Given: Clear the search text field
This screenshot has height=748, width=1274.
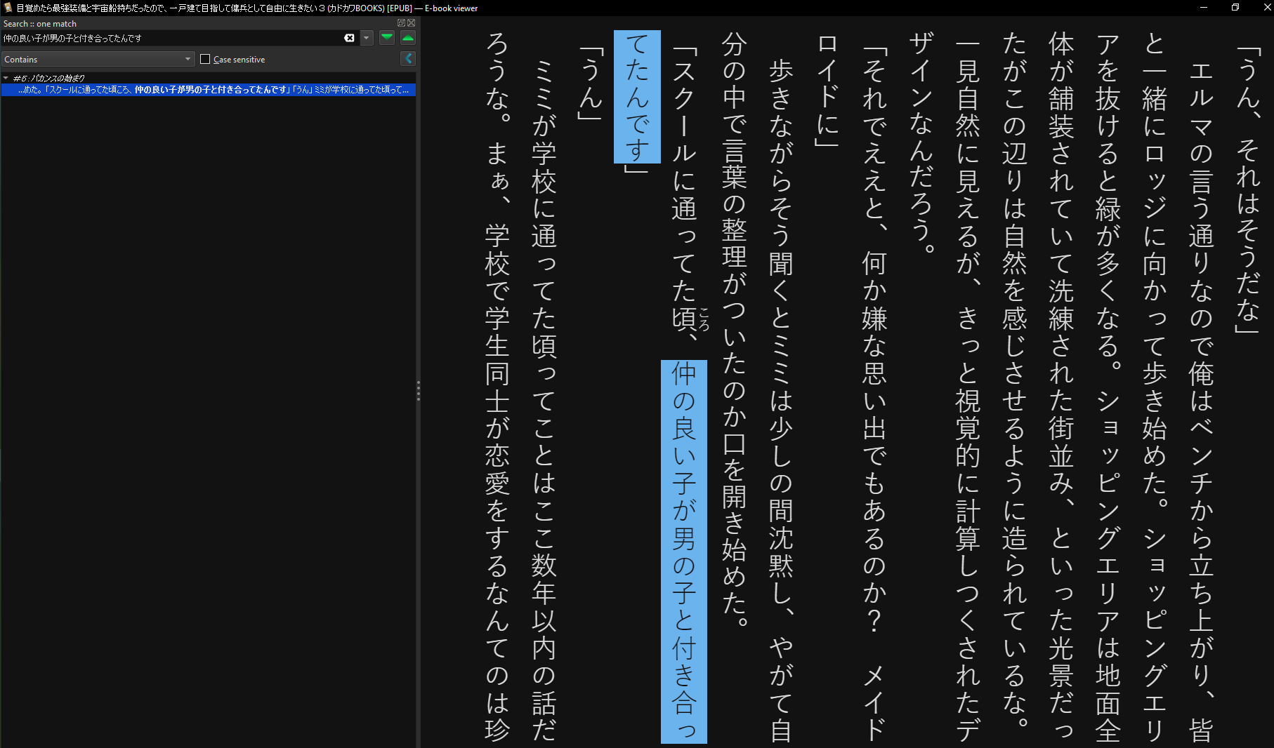Looking at the screenshot, I should (349, 38).
